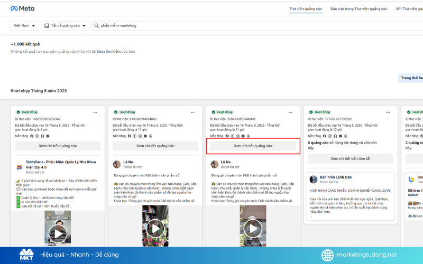Open three-dot menu for ad ID 613902994864840
The width and height of the screenshot is (423, 264).
(x=192, y=112)
